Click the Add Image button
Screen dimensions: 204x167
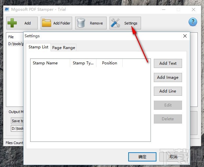point(168,77)
